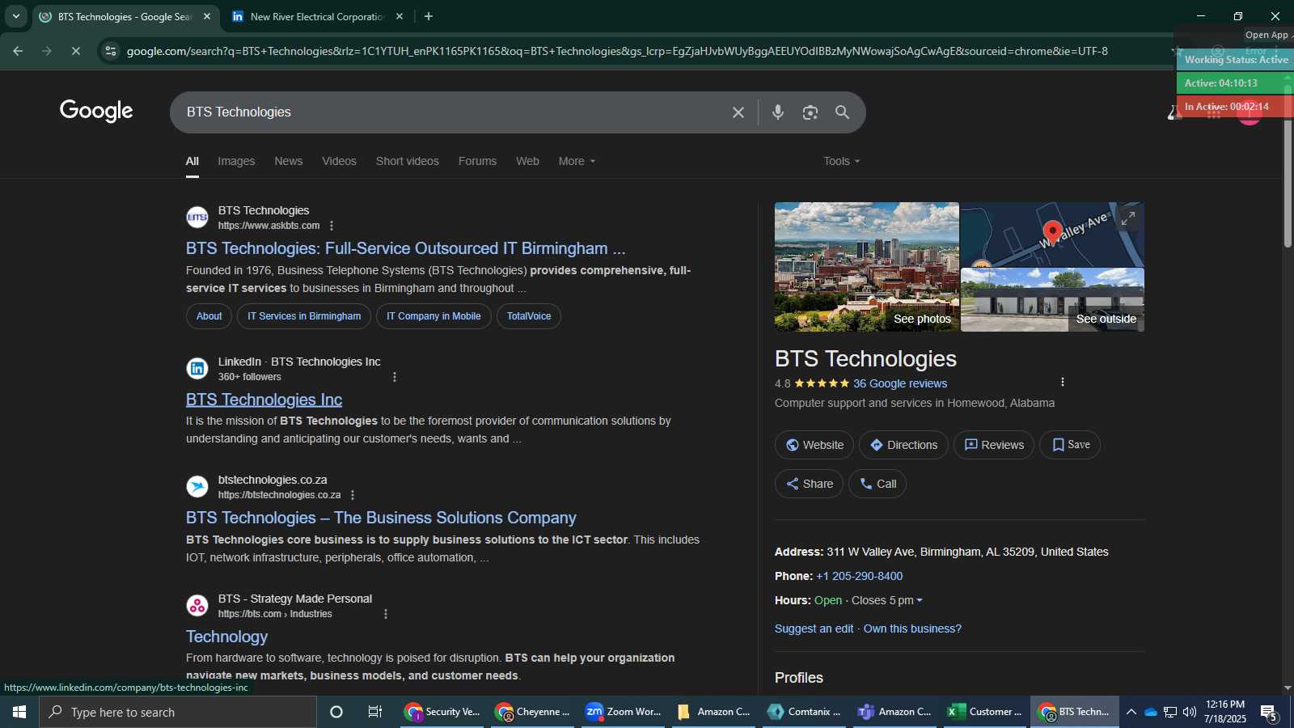Share the BTS Technologies listing

(x=809, y=484)
